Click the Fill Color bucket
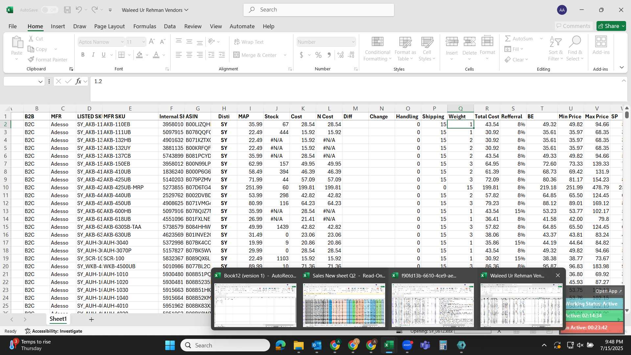This screenshot has height=355, width=631. [x=139, y=55]
